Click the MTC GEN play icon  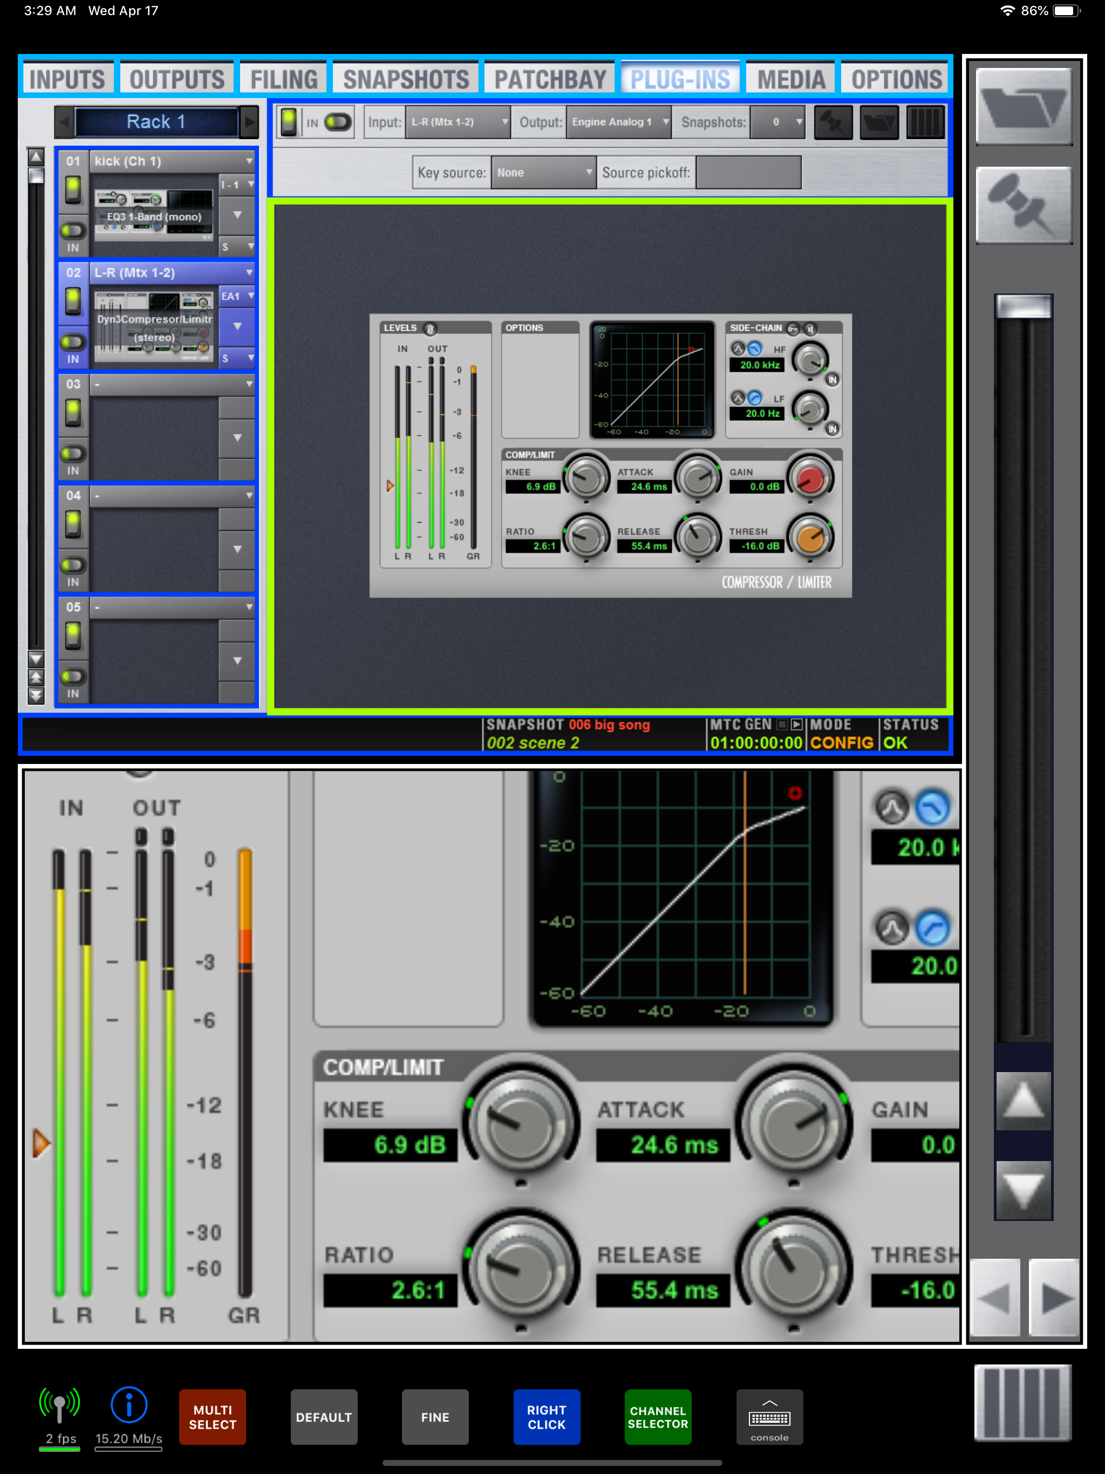pos(796,725)
